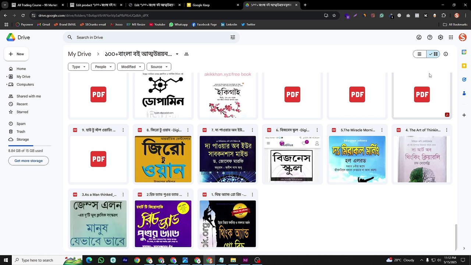Open Google Keep side panel icon
The image size is (471, 265).
[x=464, y=66]
